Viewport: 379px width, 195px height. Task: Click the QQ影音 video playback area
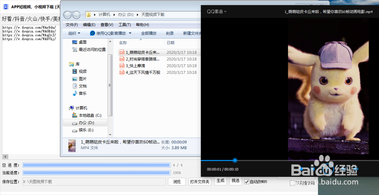click(x=290, y=89)
